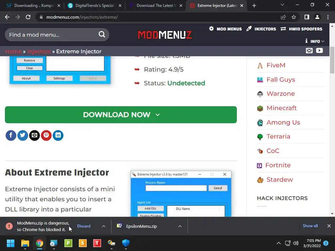Open EpsilonMenu.zip from downloads bar
The image size is (335, 251).
[141, 226]
